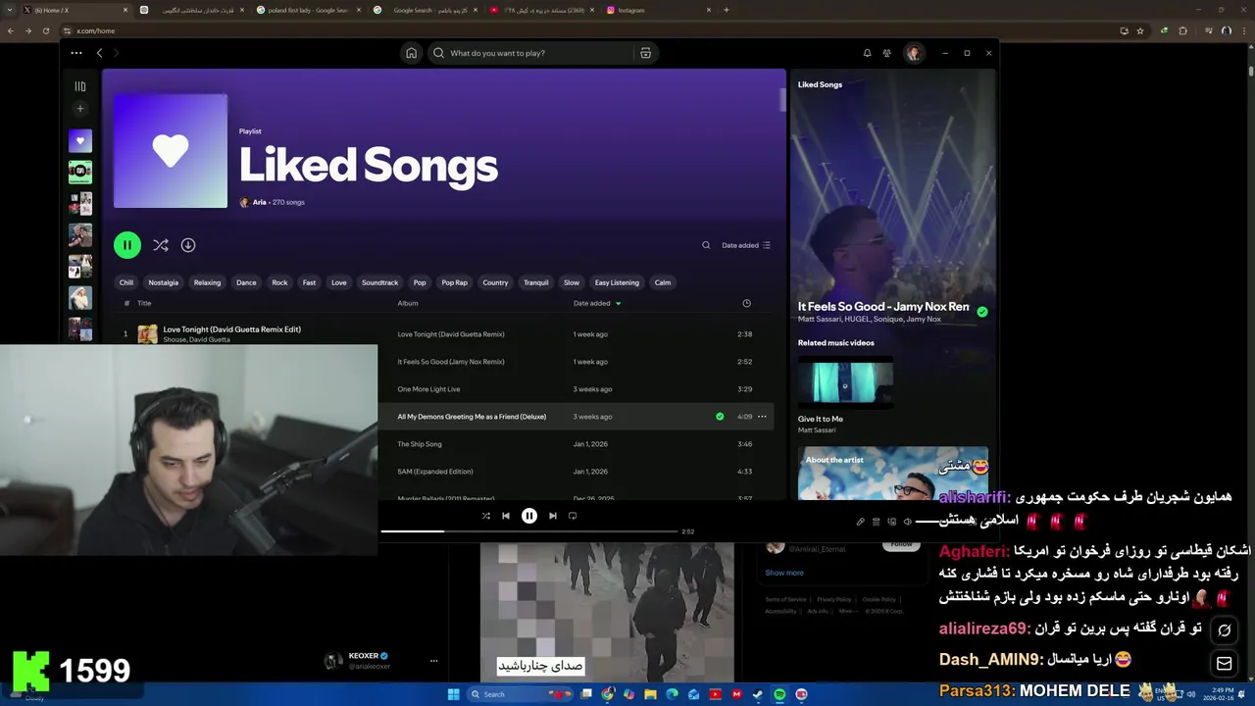Bookmark page with star icon

click(x=1140, y=31)
